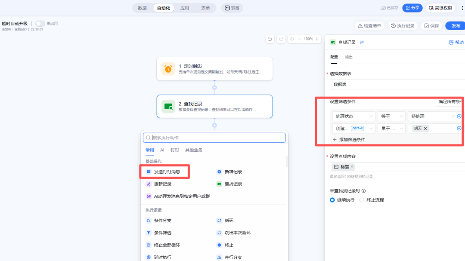Add condition after the 待处理 row
Viewport: 465px width, 261px height.
pyautogui.click(x=459, y=116)
